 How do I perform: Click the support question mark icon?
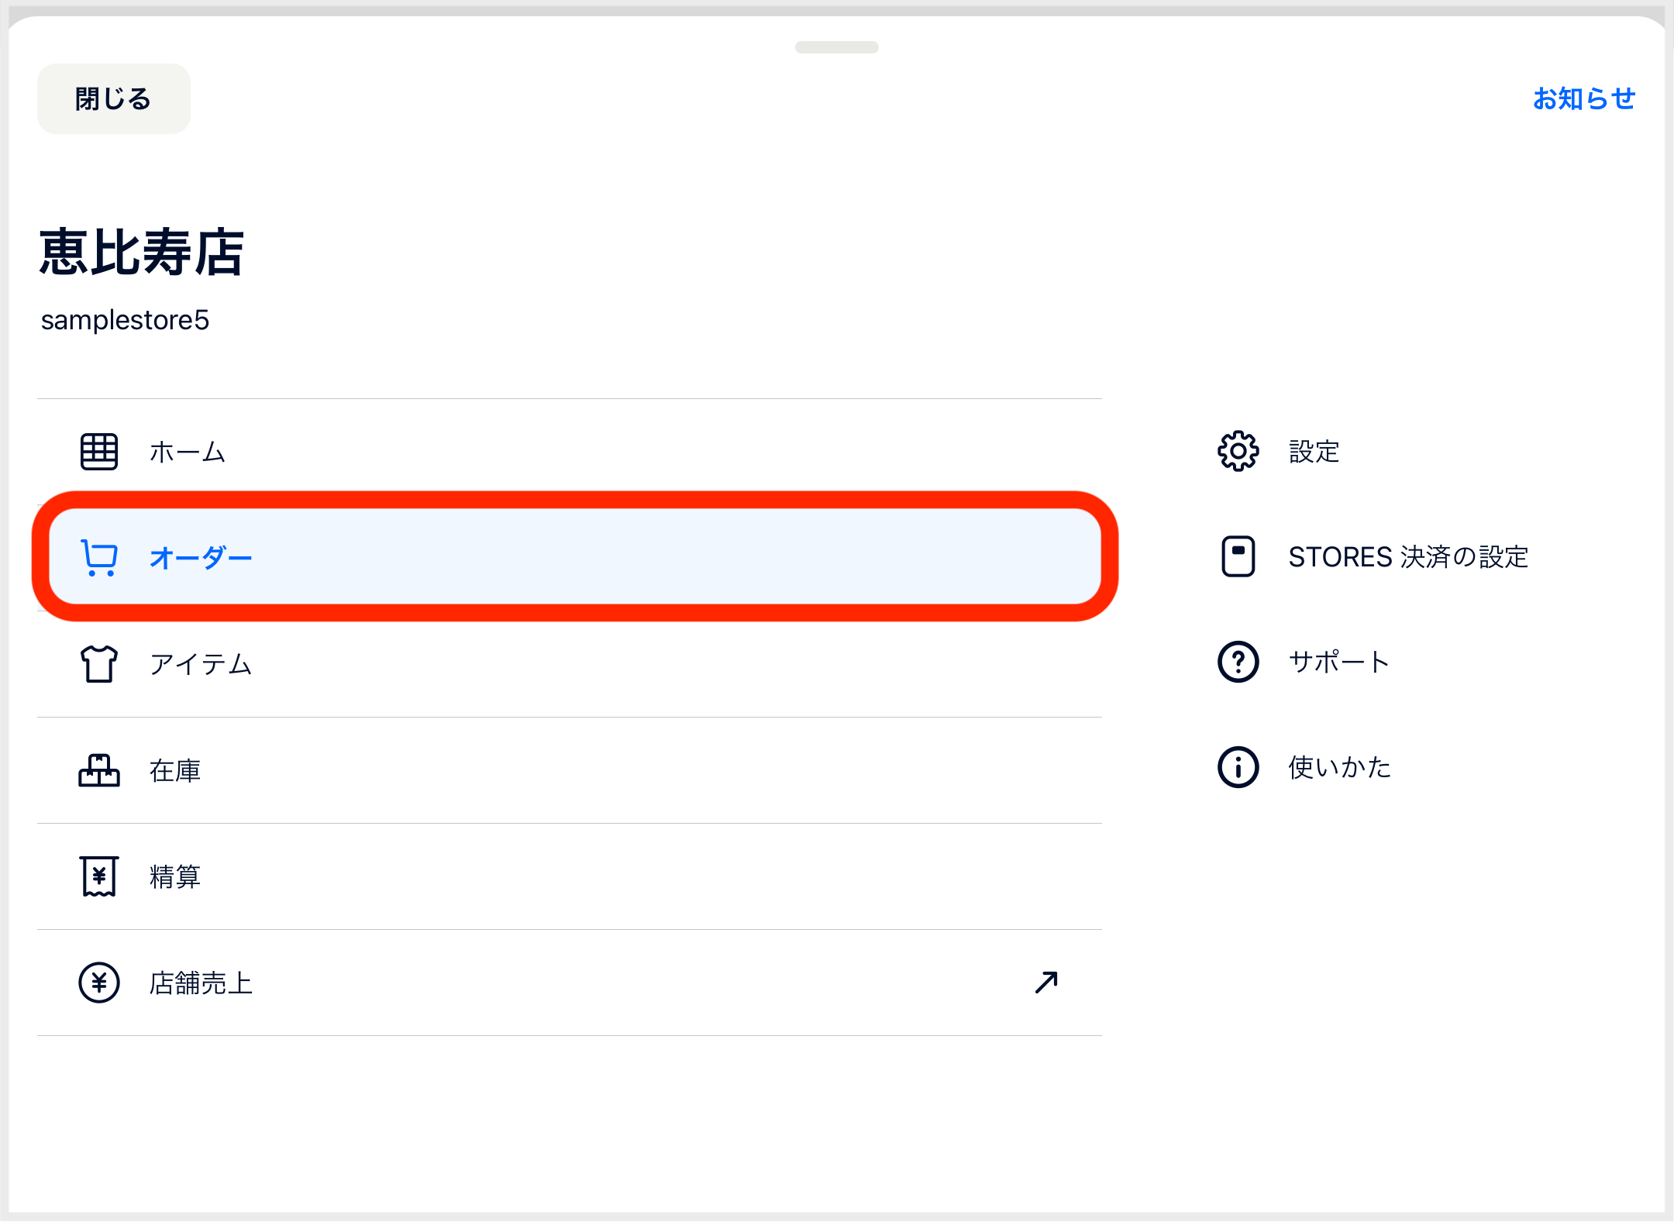pos(1238,662)
